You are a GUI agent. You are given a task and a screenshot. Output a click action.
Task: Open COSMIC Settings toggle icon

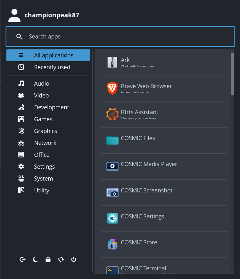[112, 218]
